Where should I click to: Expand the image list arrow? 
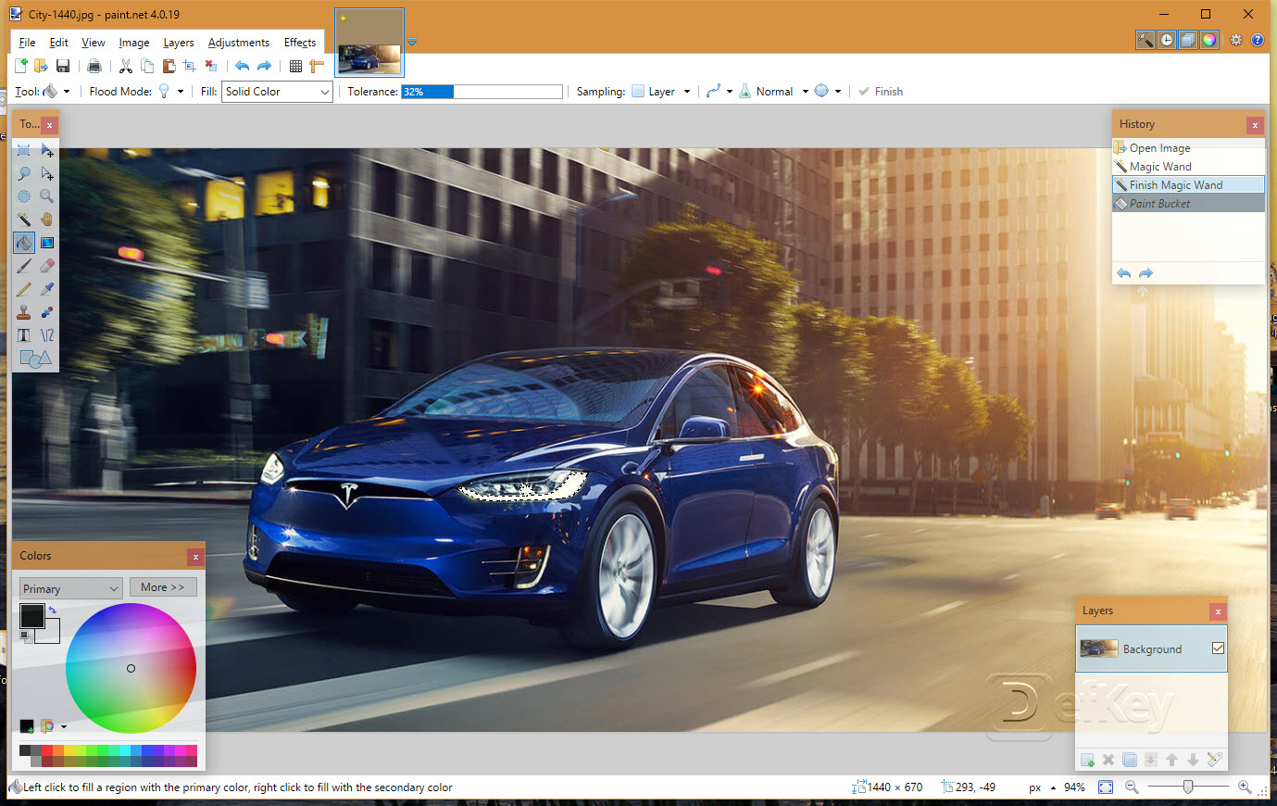(412, 42)
